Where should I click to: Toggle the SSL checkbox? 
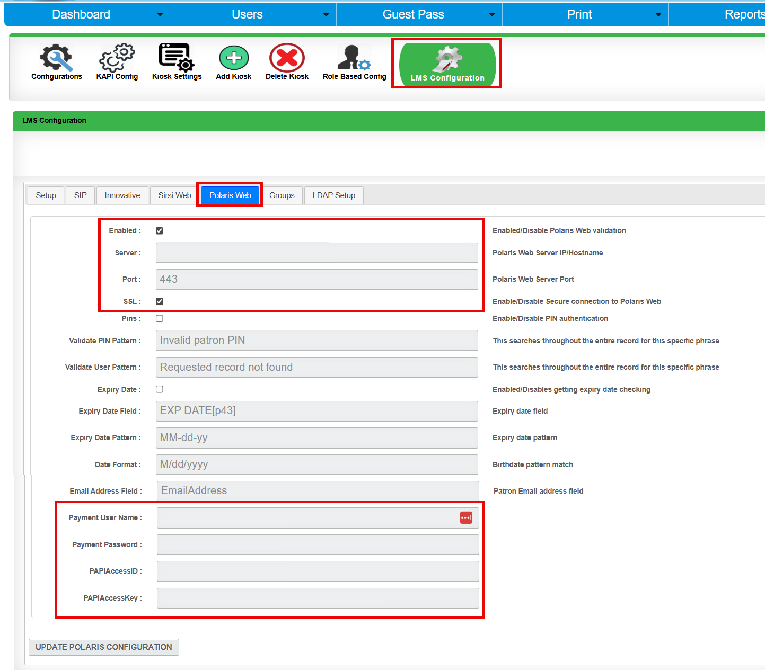(x=160, y=301)
